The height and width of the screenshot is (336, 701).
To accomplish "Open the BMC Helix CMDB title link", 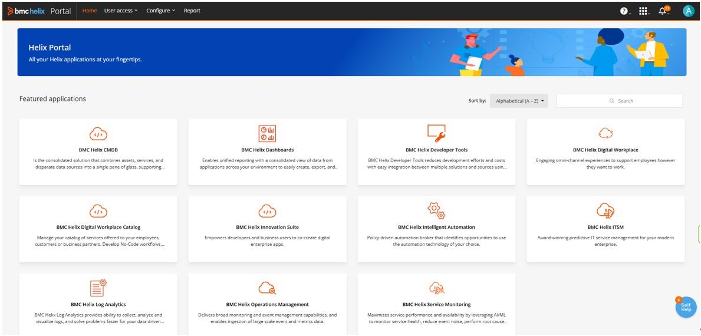I will 98,150.
